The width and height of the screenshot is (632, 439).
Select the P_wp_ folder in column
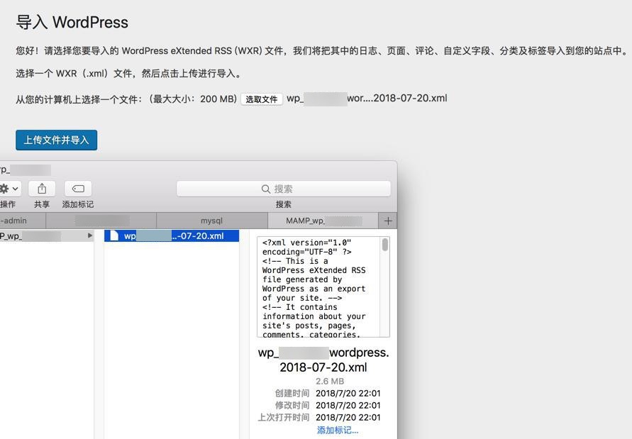[x=47, y=236]
